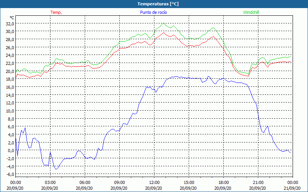Select the green "Windchill" legend label
Image resolution: width=308 pixels, height=192 pixels.
click(x=251, y=12)
